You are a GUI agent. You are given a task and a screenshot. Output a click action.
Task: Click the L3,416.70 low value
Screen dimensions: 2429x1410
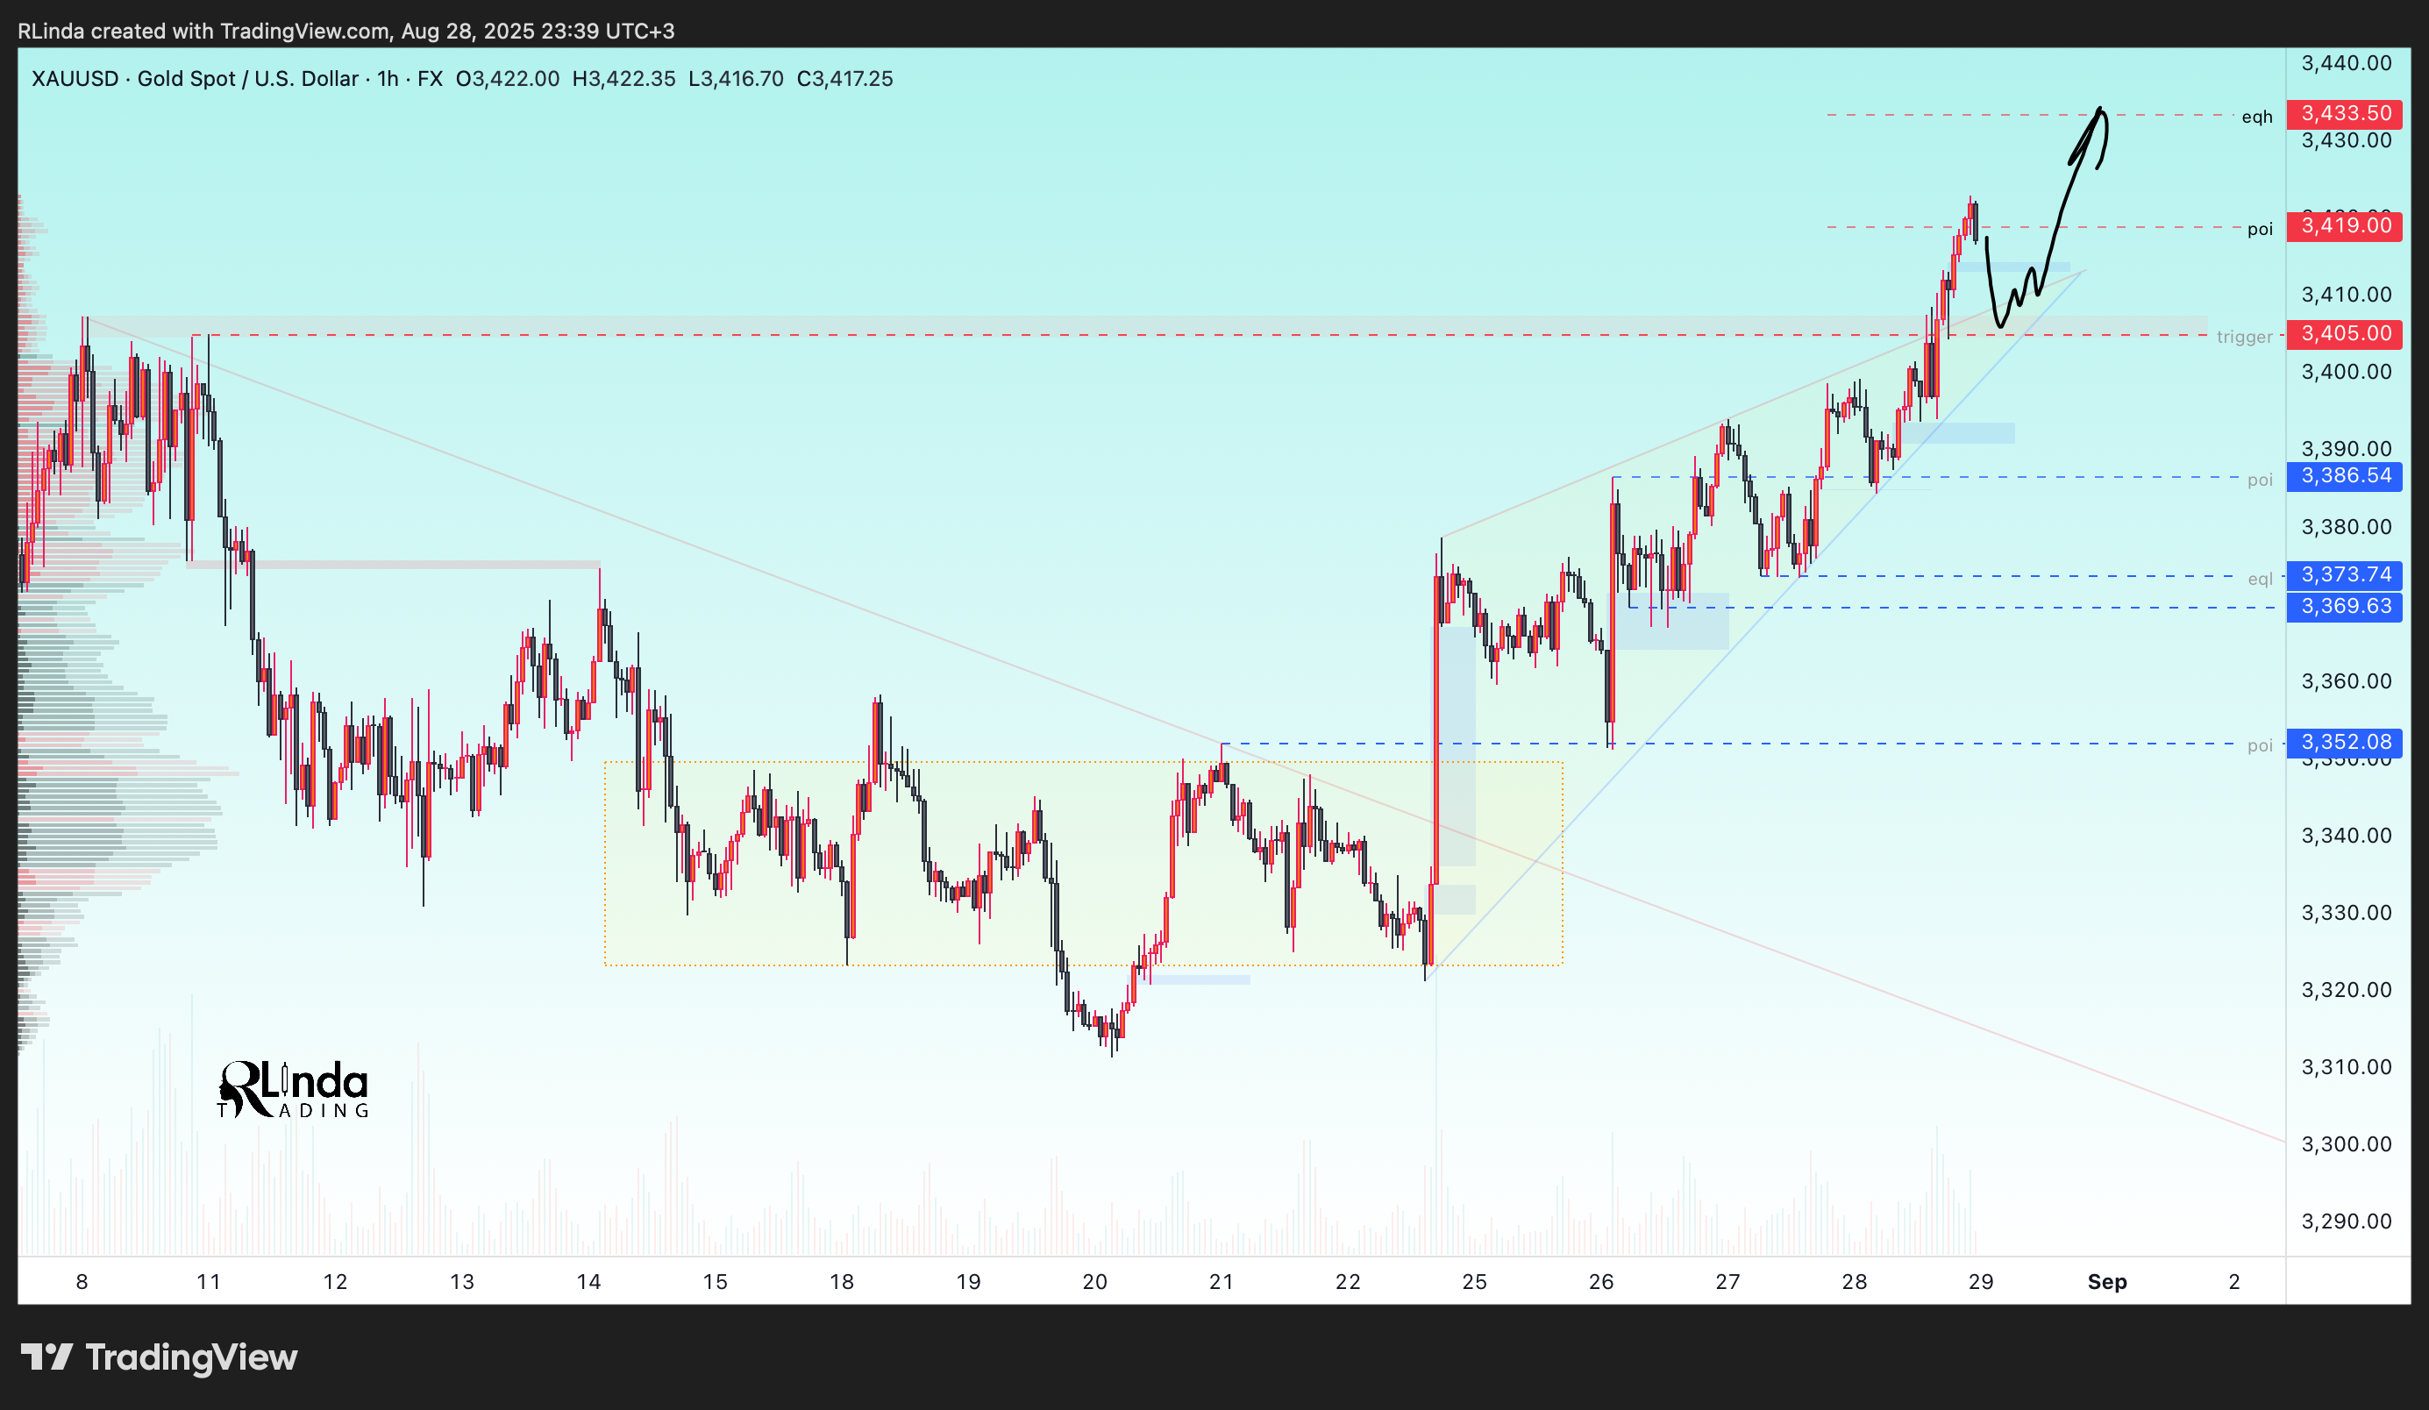coord(736,79)
